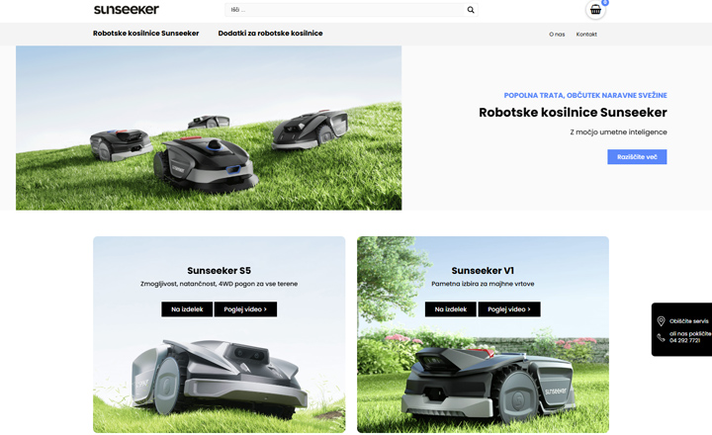Click Na izdelek for Sunseeker V1
The width and height of the screenshot is (712, 435).
(x=450, y=309)
